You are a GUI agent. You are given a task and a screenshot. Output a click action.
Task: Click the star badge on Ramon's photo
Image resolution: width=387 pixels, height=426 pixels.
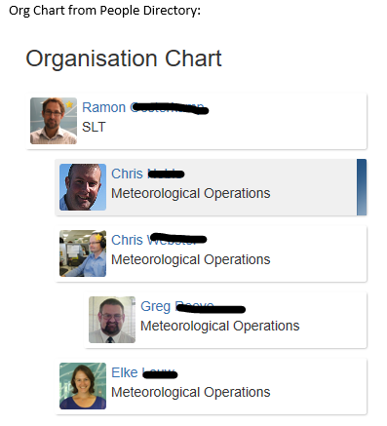pos(69,104)
